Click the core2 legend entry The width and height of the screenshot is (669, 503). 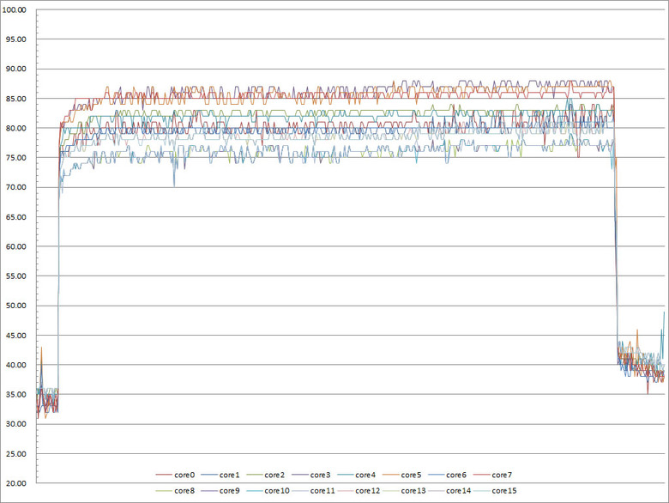265,475
